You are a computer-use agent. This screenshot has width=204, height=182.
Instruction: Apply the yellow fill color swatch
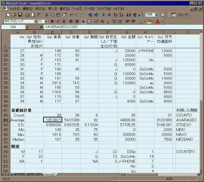149,21
